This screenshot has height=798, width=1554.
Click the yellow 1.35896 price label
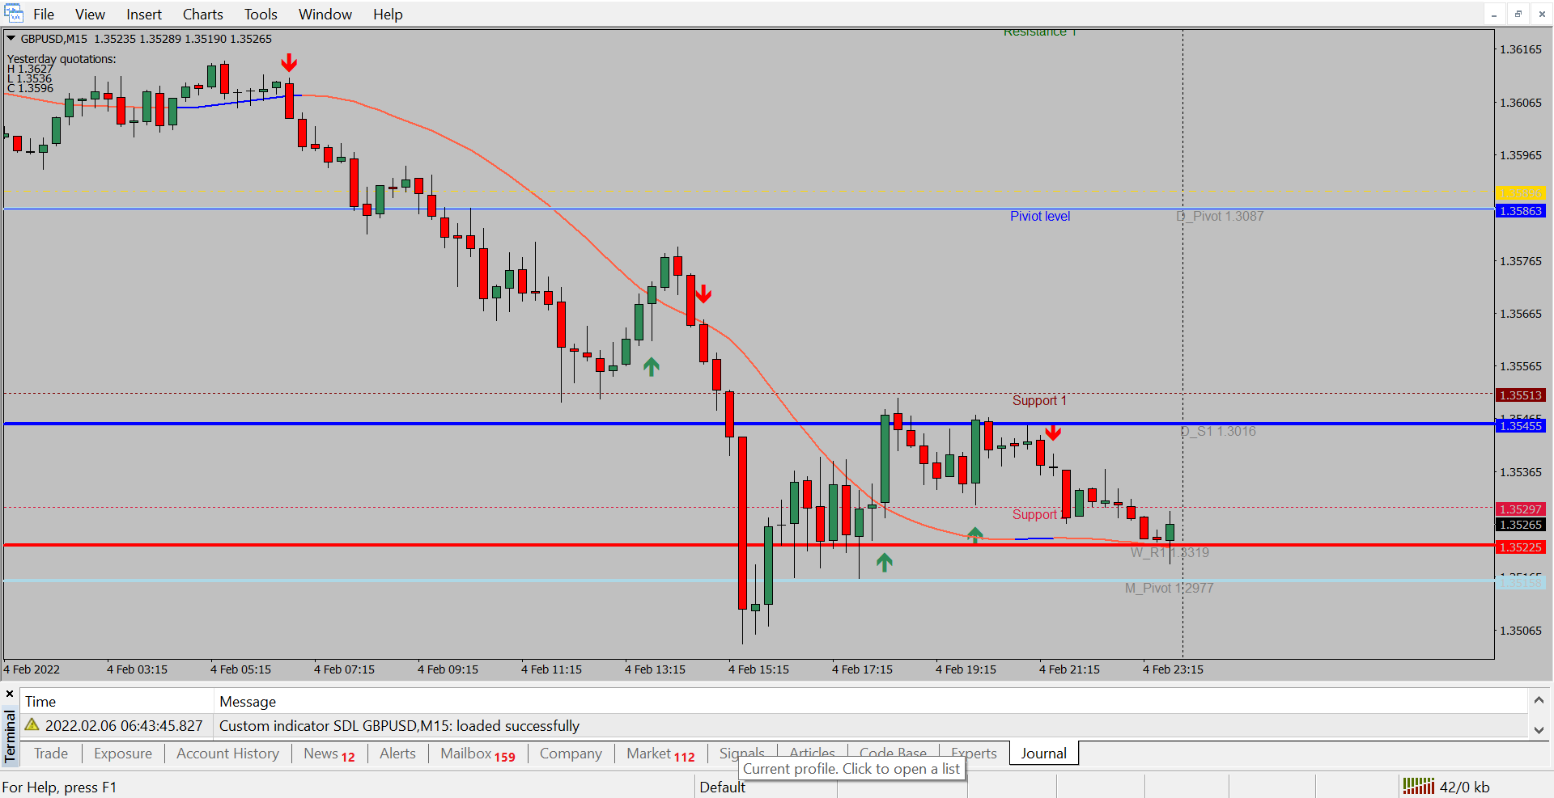tap(1520, 193)
